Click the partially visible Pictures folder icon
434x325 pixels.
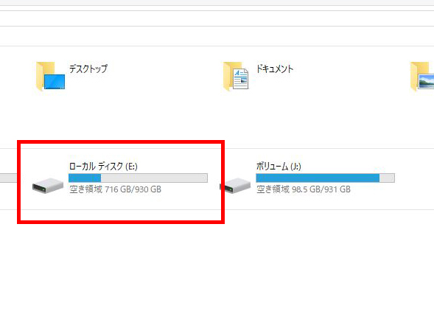tap(421, 76)
